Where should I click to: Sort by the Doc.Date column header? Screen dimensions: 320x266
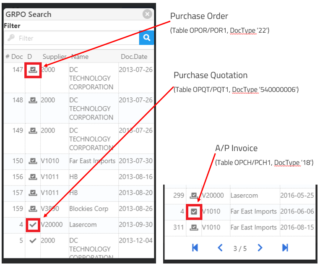click(x=134, y=57)
